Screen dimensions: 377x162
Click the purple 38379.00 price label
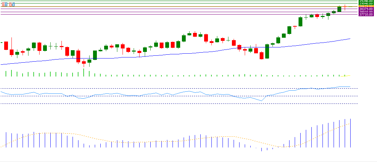click(366, 9)
